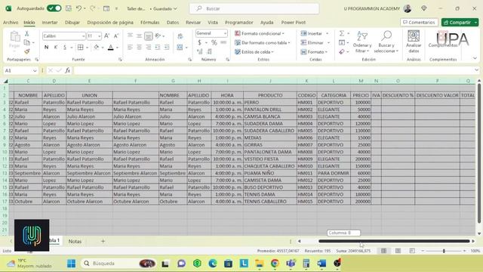Open Estilos de celda dropdown
The width and height of the screenshot is (483, 272).
[x=254, y=52]
